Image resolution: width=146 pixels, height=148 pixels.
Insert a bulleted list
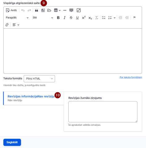click(103, 18)
